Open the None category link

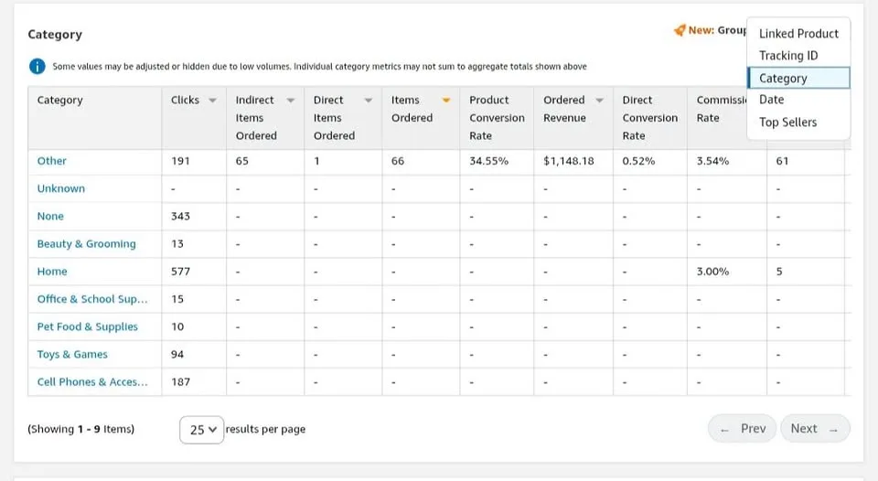[x=50, y=216]
